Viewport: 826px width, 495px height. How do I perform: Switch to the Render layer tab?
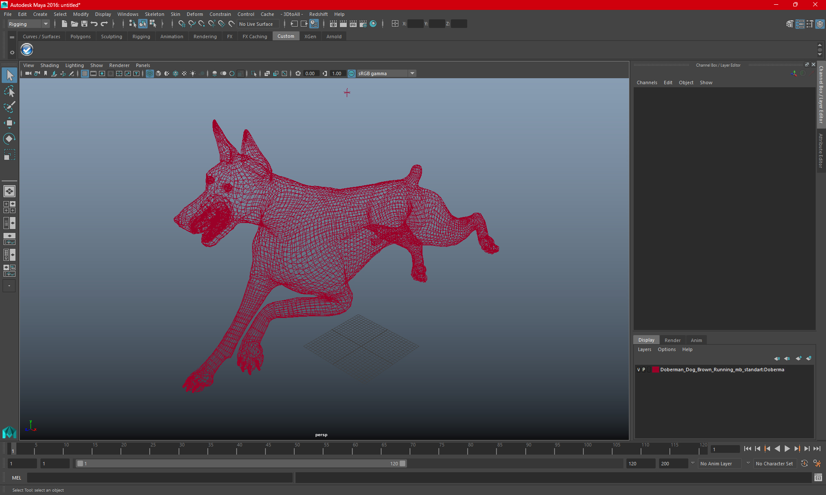(672, 340)
